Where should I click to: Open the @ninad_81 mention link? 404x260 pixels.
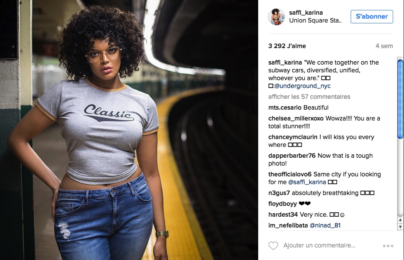coord(325,225)
